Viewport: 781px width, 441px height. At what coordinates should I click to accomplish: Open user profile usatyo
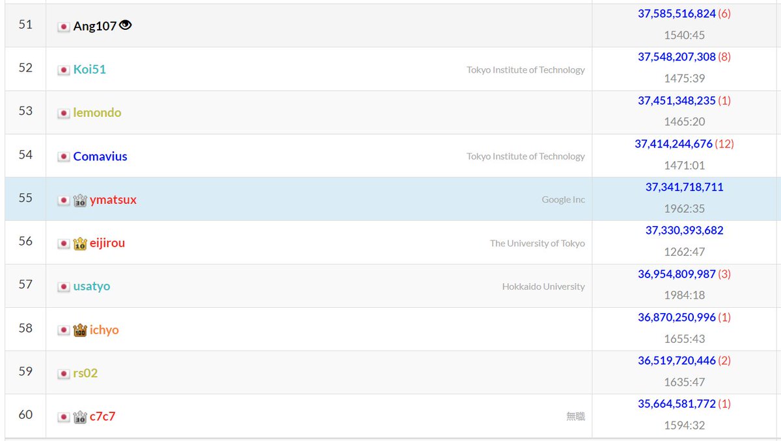tap(92, 286)
